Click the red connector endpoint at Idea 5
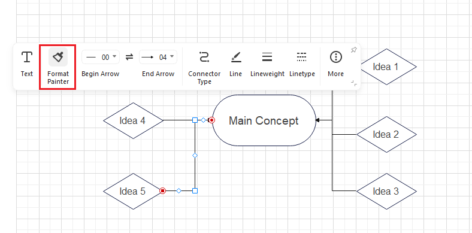 pos(162,191)
